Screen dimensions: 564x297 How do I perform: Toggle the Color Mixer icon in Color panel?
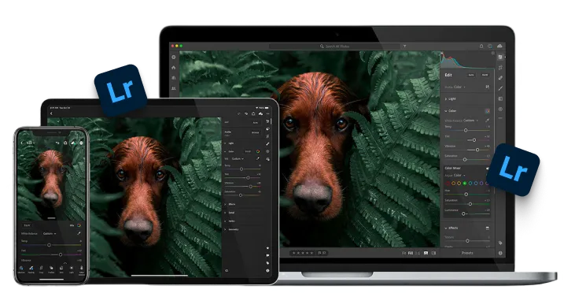488,111
